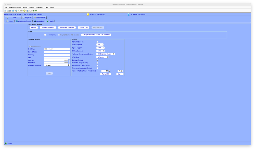Open the Link Management menu

click(x=15, y=7)
